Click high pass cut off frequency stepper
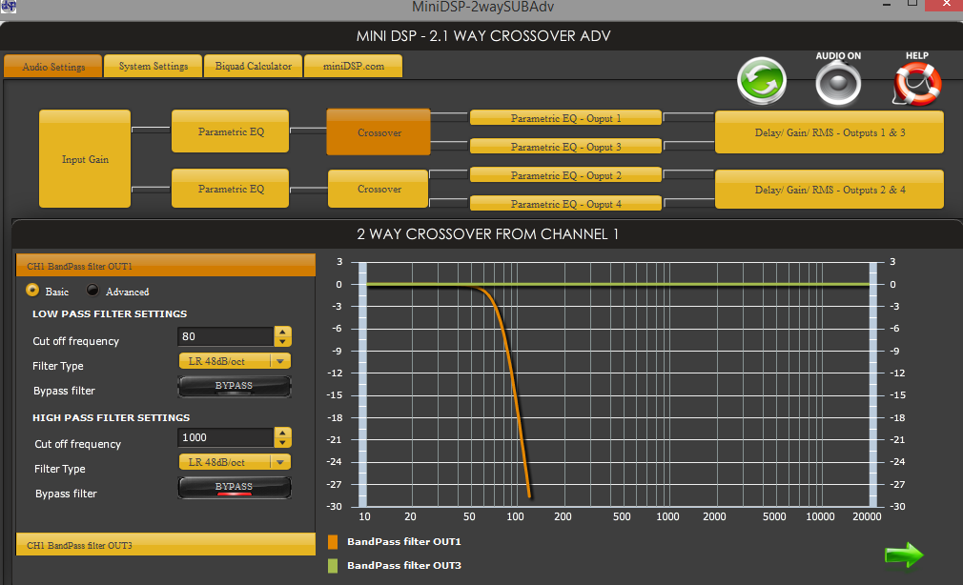The image size is (963, 585). [x=282, y=437]
